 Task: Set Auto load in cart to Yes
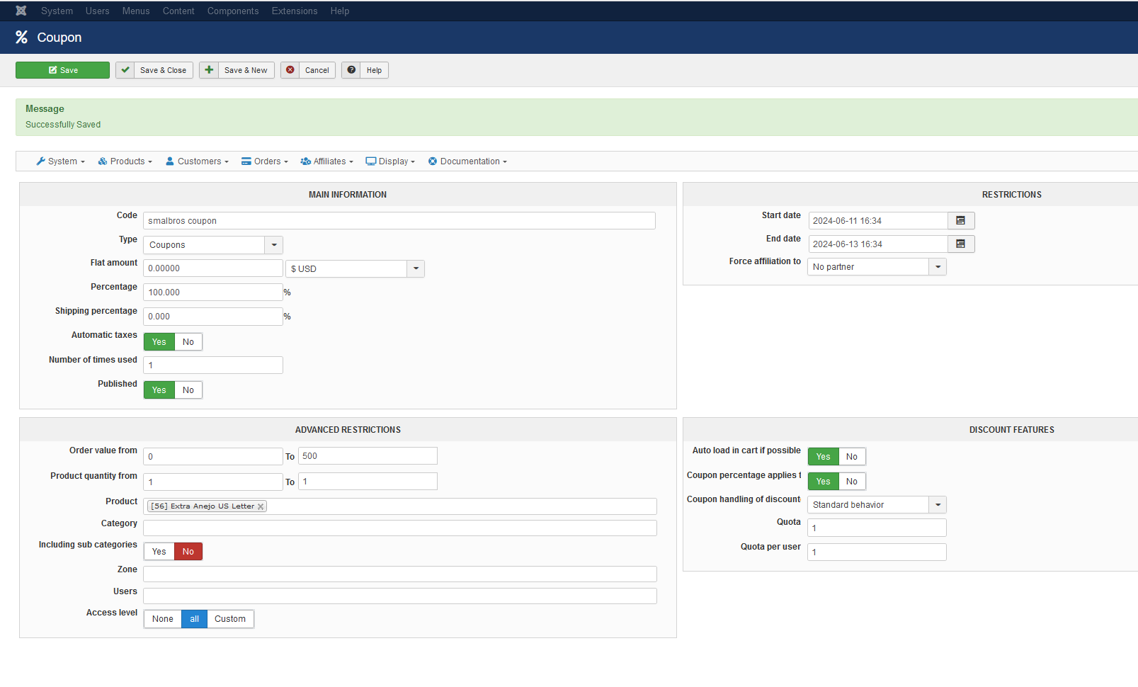click(824, 457)
